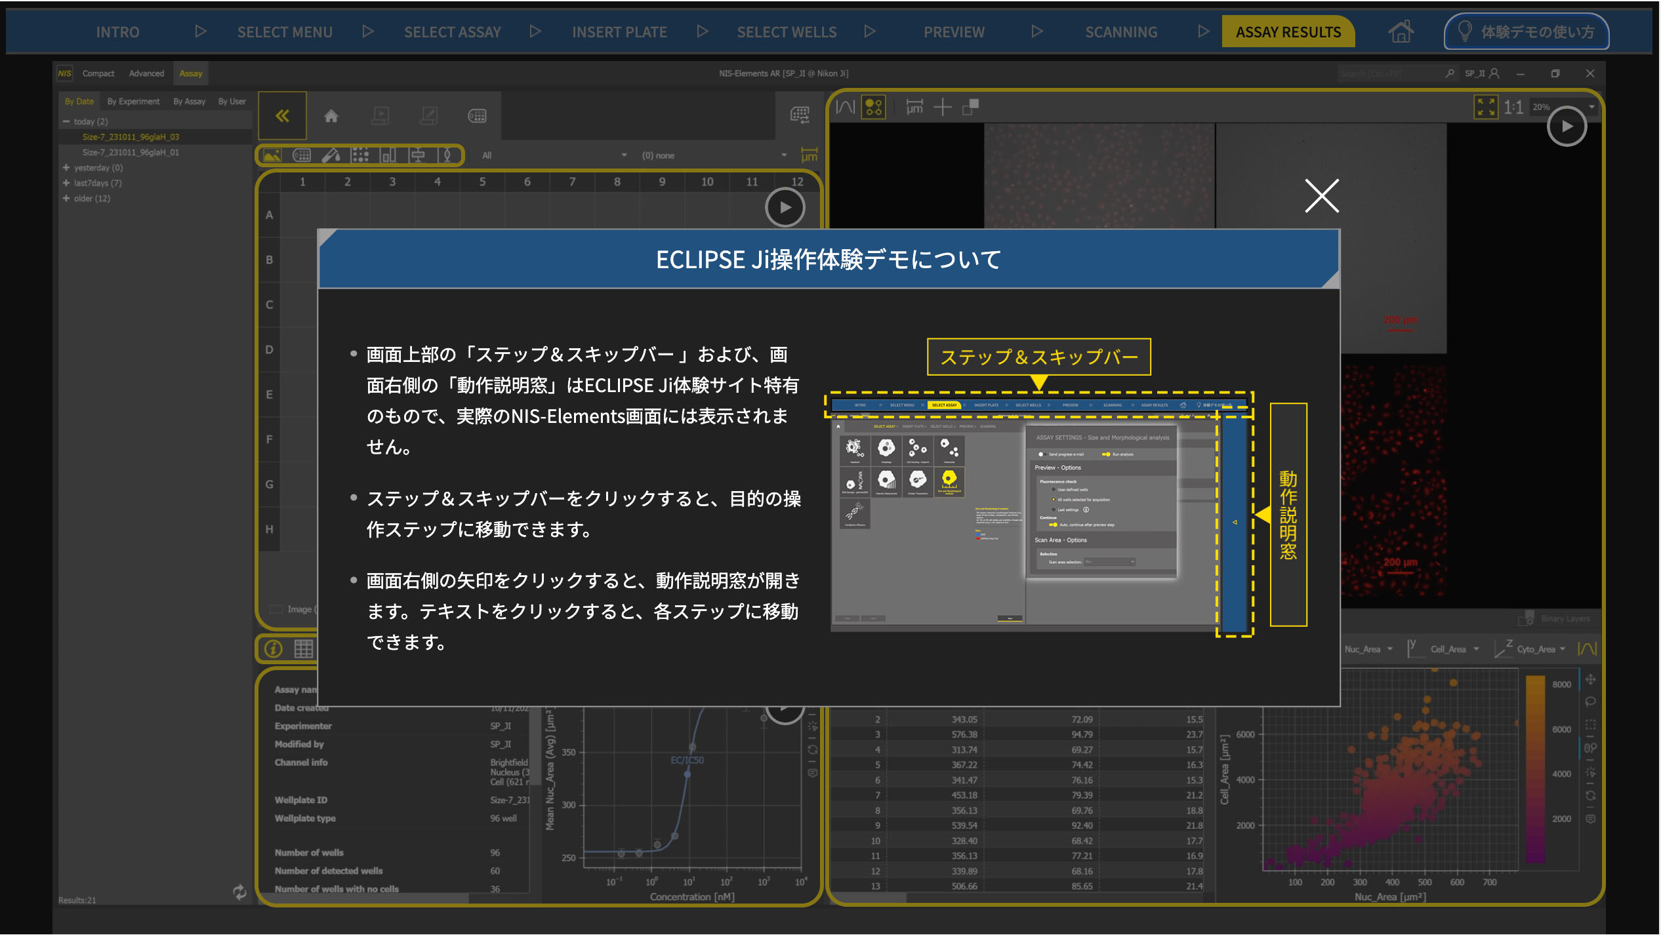Viewport: 1661px width, 935px height.
Task: Expand the older (12) tree group
Action: coord(66,198)
